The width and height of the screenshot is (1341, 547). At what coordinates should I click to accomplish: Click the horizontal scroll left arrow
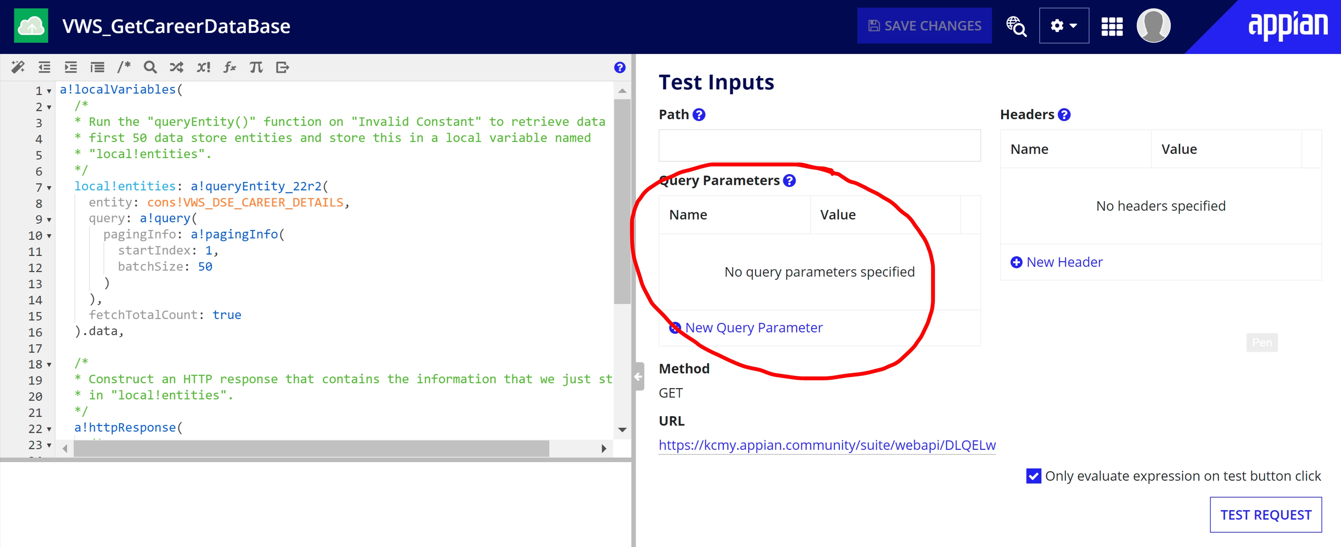coord(65,448)
